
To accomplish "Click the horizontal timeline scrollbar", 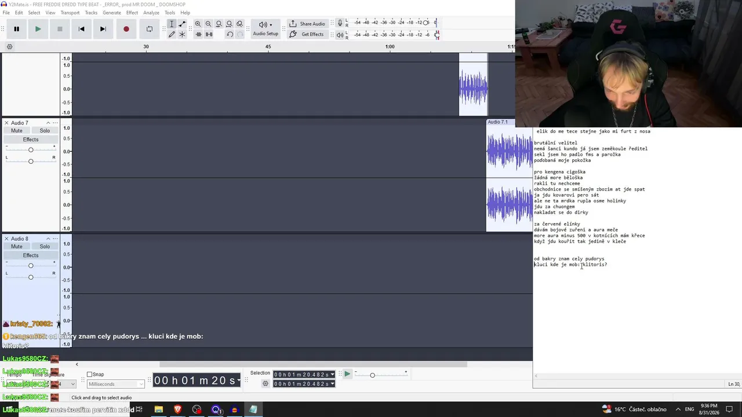I will [313, 364].
